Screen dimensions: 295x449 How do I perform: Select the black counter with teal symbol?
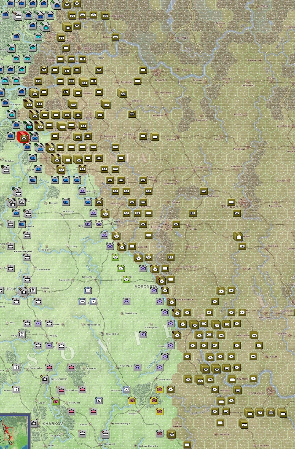[29, 127]
